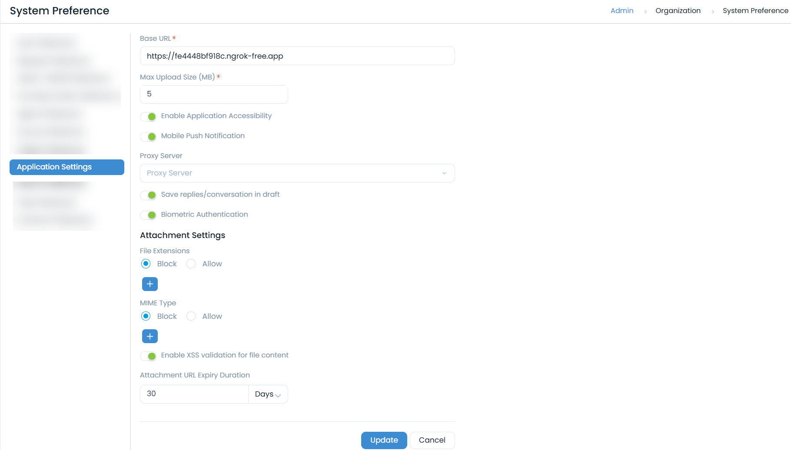Image resolution: width=791 pixels, height=450 pixels.
Task: Click the Update button
Action: 384,440
